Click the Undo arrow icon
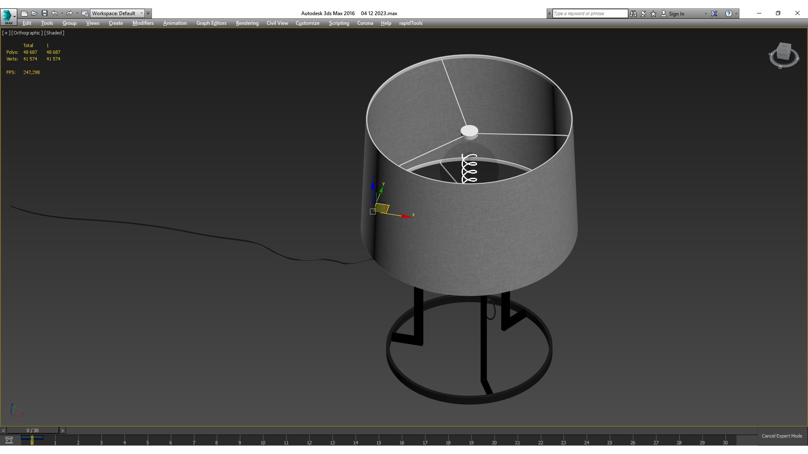The height and width of the screenshot is (454, 808). pos(55,13)
